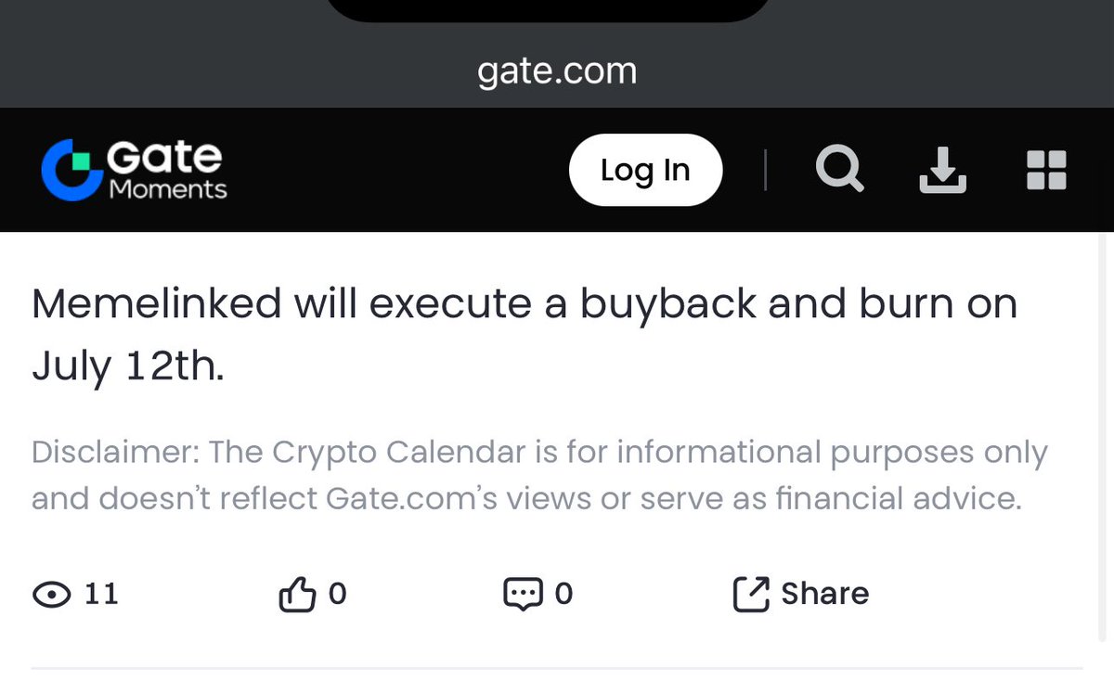Image resolution: width=1114 pixels, height=680 pixels.
Task: Tap the gate.com address bar
Action: (x=557, y=71)
